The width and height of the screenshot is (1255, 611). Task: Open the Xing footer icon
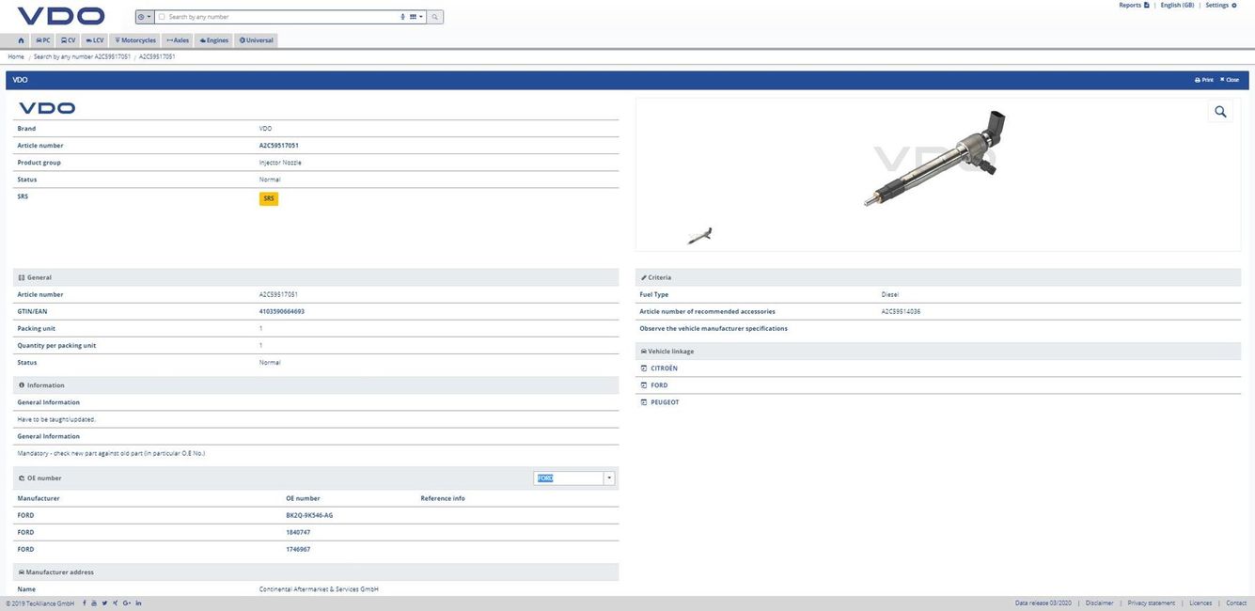[x=115, y=603]
